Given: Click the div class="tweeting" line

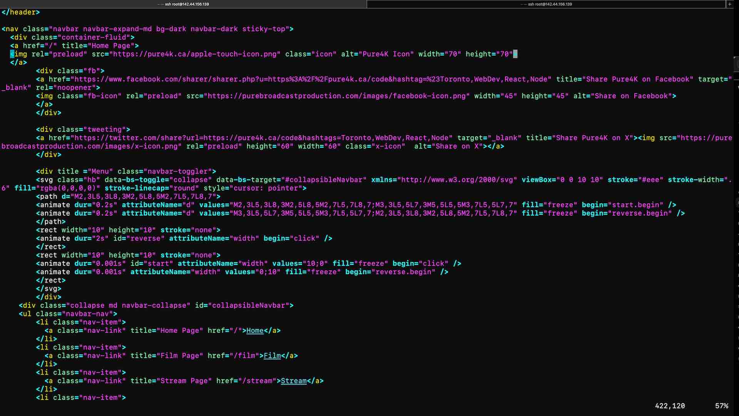Looking at the screenshot, I should 83,129.
